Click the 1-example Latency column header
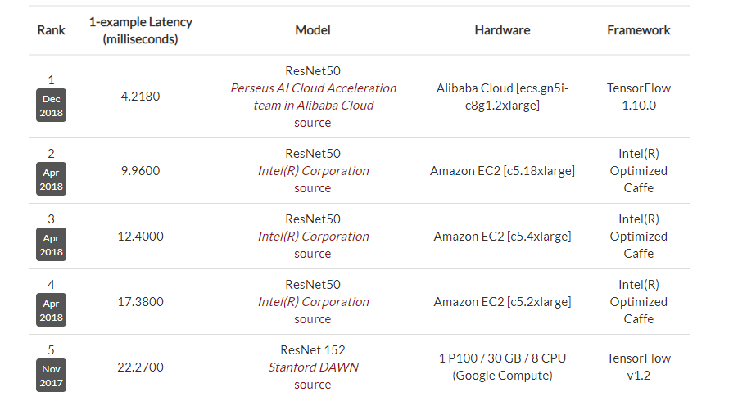Screen dimensions: 747x410 [x=140, y=30]
